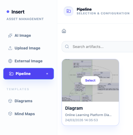Click the Diagrams cube icon
Image resolution: width=133 pixels, height=135 pixels.
click(10, 101)
